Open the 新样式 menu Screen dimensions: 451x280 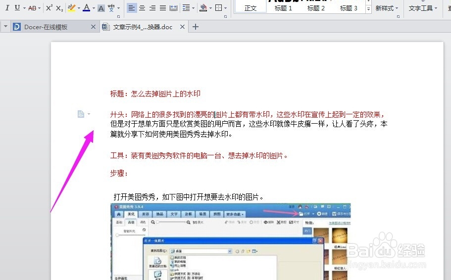[387, 8]
